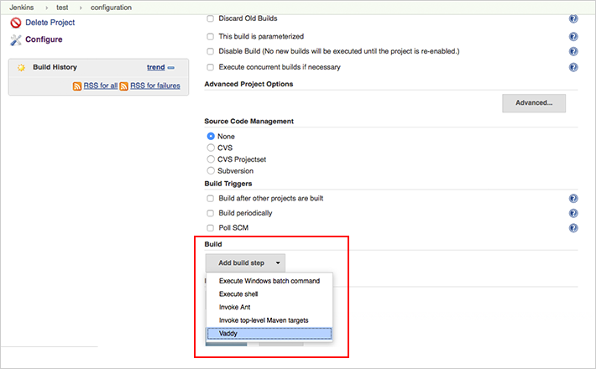596x369 pixels.
Task: Select the CVS radio button
Action: pos(211,148)
